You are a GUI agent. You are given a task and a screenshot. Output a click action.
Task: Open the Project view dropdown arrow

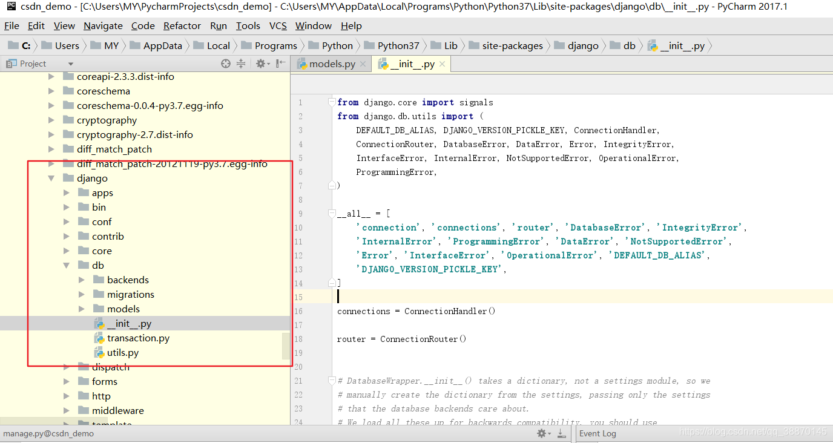71,64
